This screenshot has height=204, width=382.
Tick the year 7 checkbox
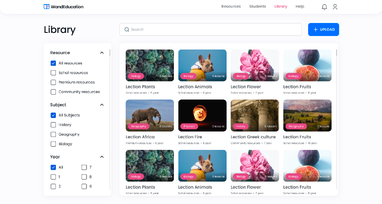click(x=84, y=167)
